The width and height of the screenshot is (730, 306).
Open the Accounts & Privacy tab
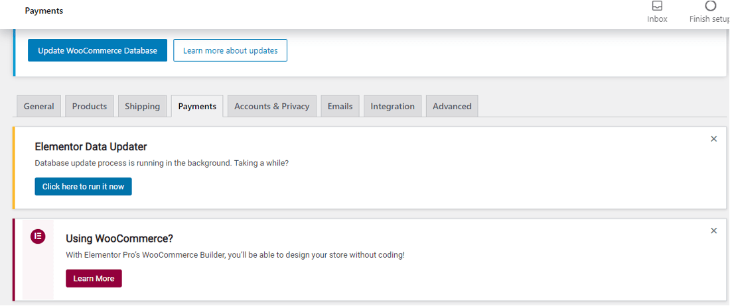click(272, 107)
